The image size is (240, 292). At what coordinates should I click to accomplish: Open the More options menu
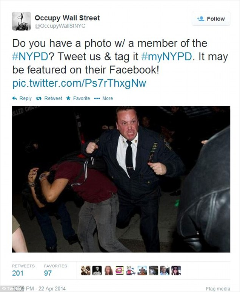pyautogui.click(x=103, y=98)
